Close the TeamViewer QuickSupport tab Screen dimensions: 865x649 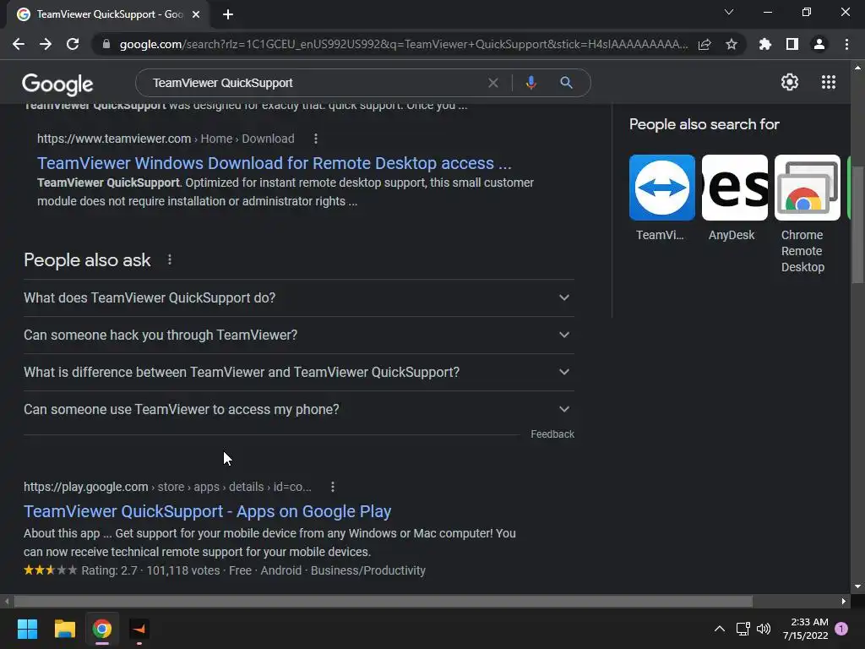point(196,14)
